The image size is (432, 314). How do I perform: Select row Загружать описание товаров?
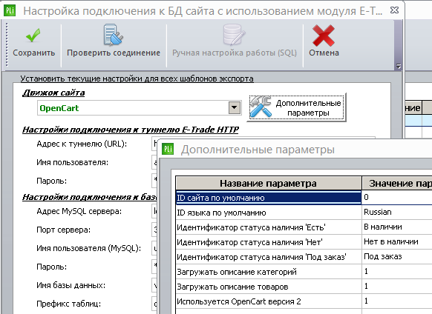tap(269, 287)
